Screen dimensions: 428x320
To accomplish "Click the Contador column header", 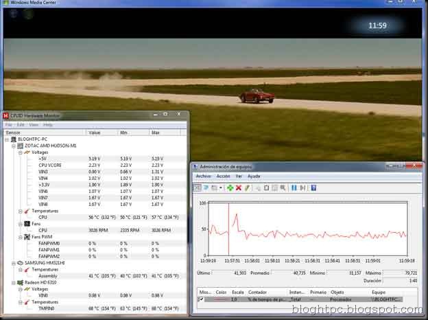I will (258, 291).
